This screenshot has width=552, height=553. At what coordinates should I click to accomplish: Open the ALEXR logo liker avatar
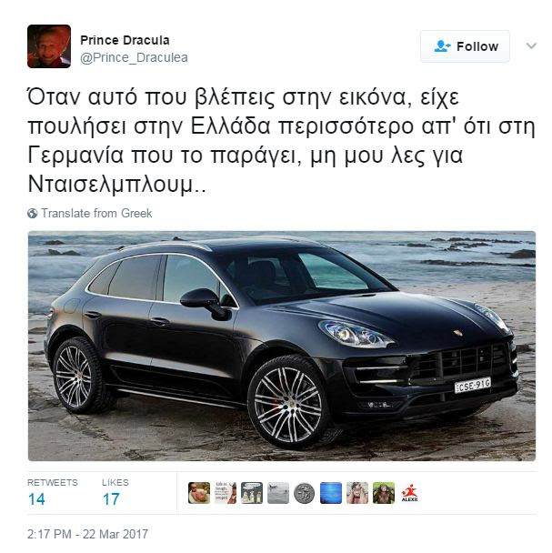(410, 493)
